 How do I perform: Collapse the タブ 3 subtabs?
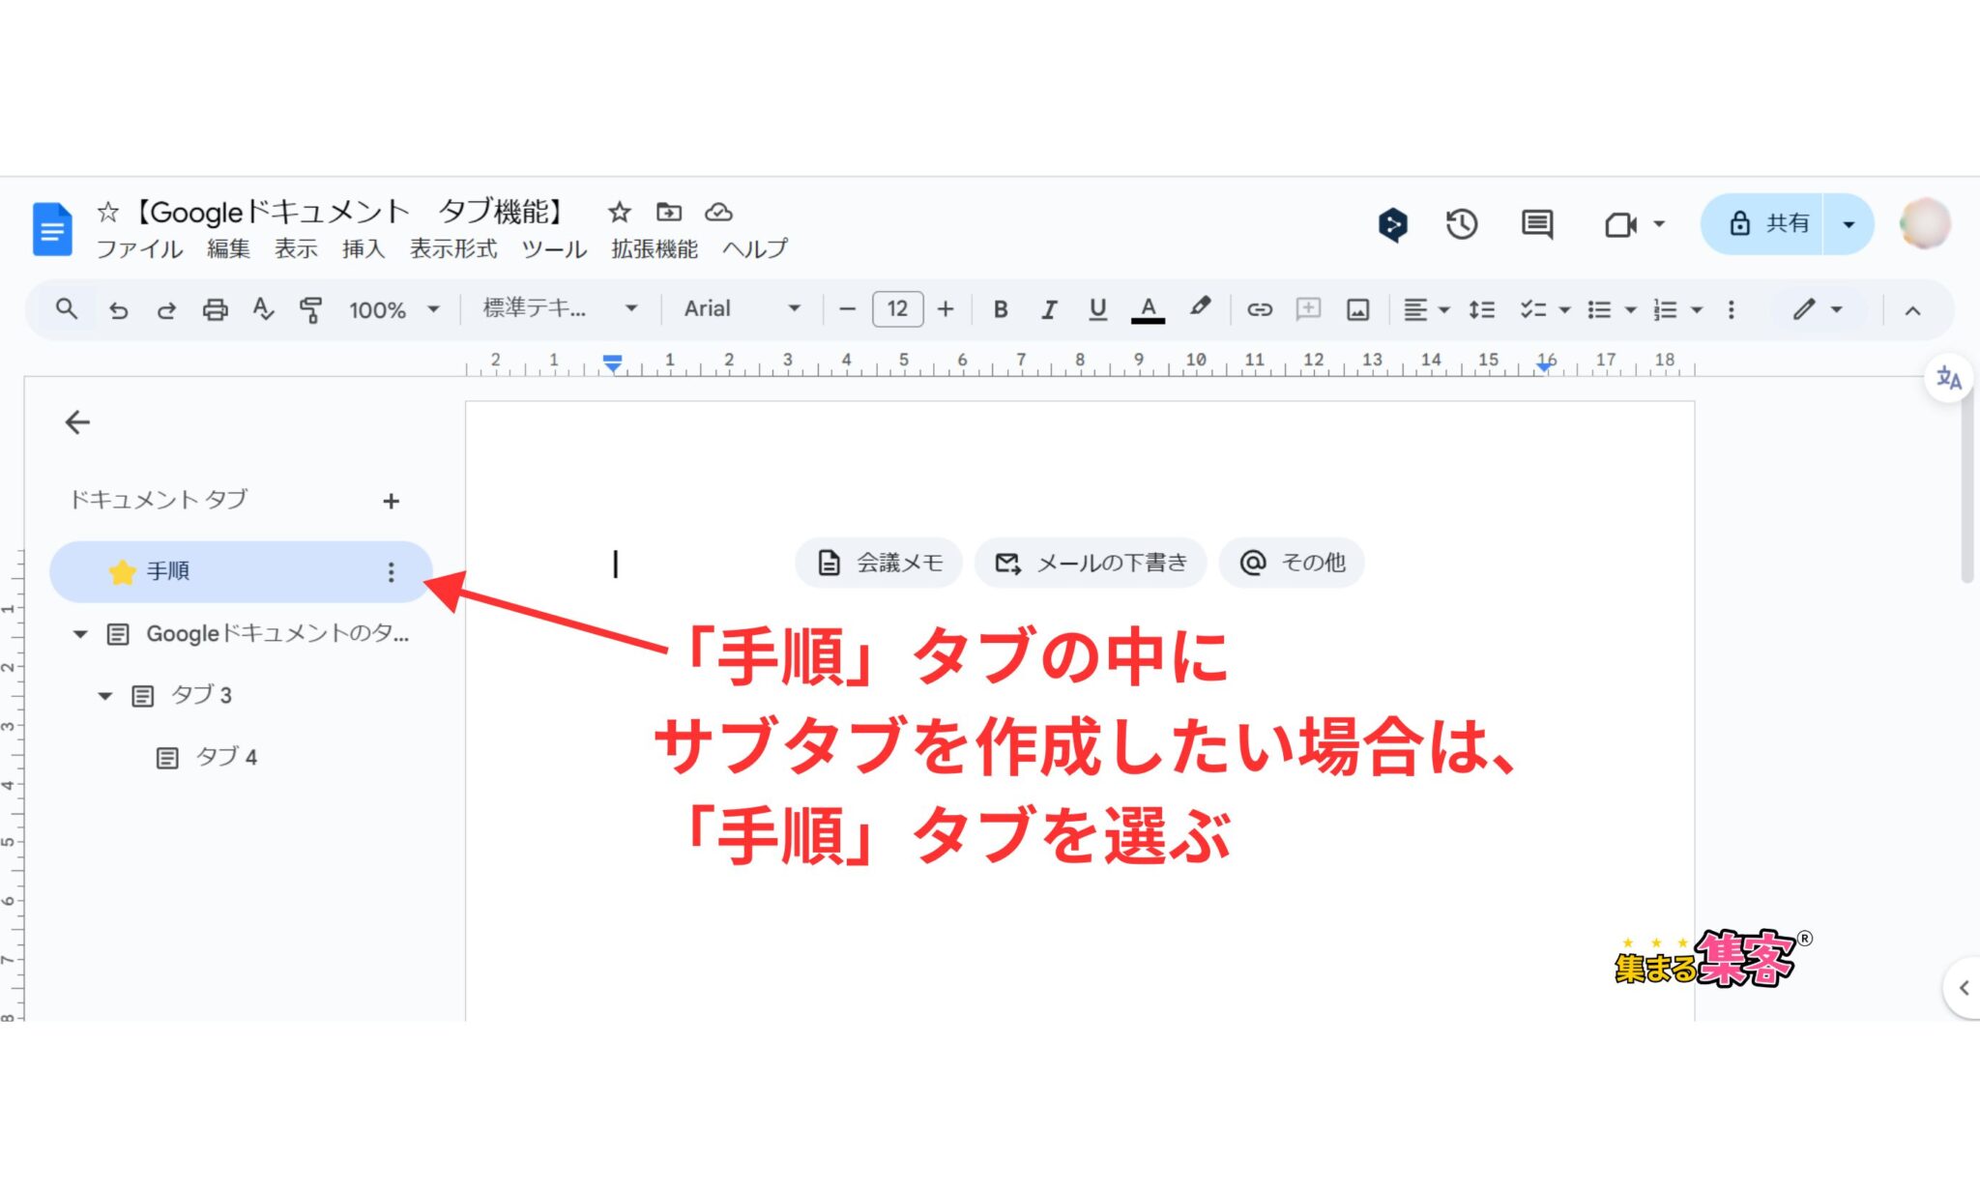pyautogui.click(x=105, y=696)
